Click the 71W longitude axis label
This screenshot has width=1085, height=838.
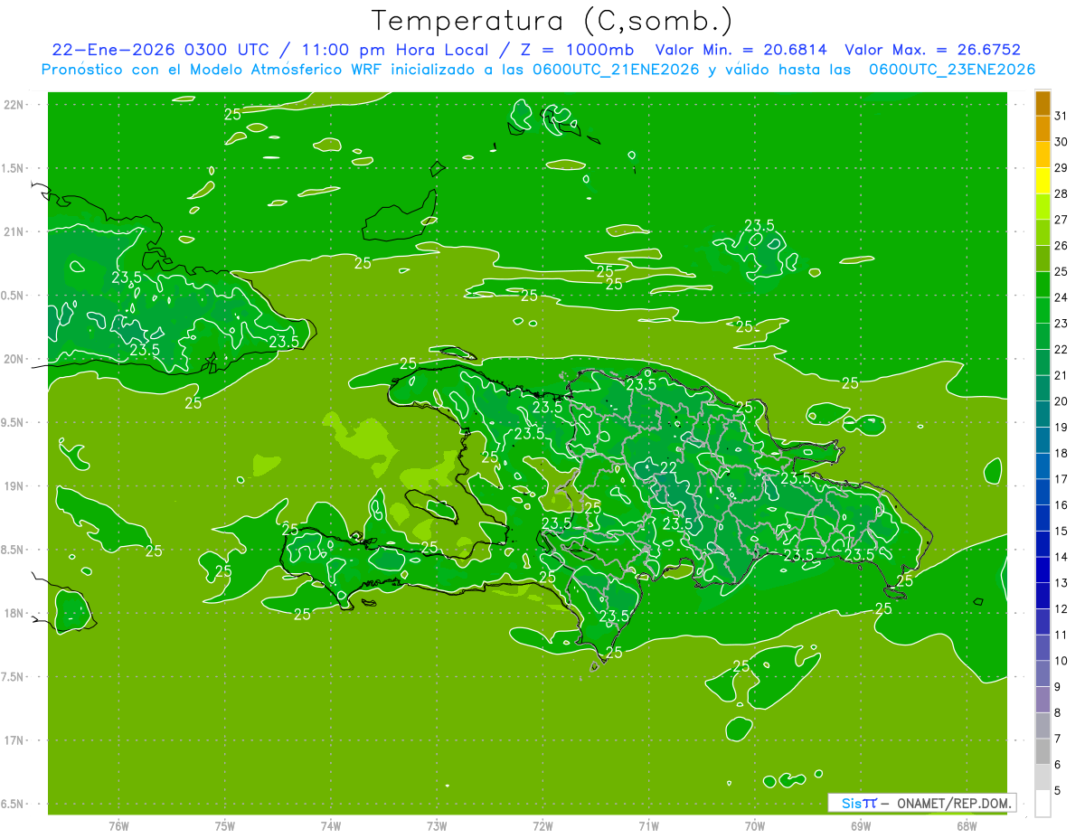pos(648,826)
